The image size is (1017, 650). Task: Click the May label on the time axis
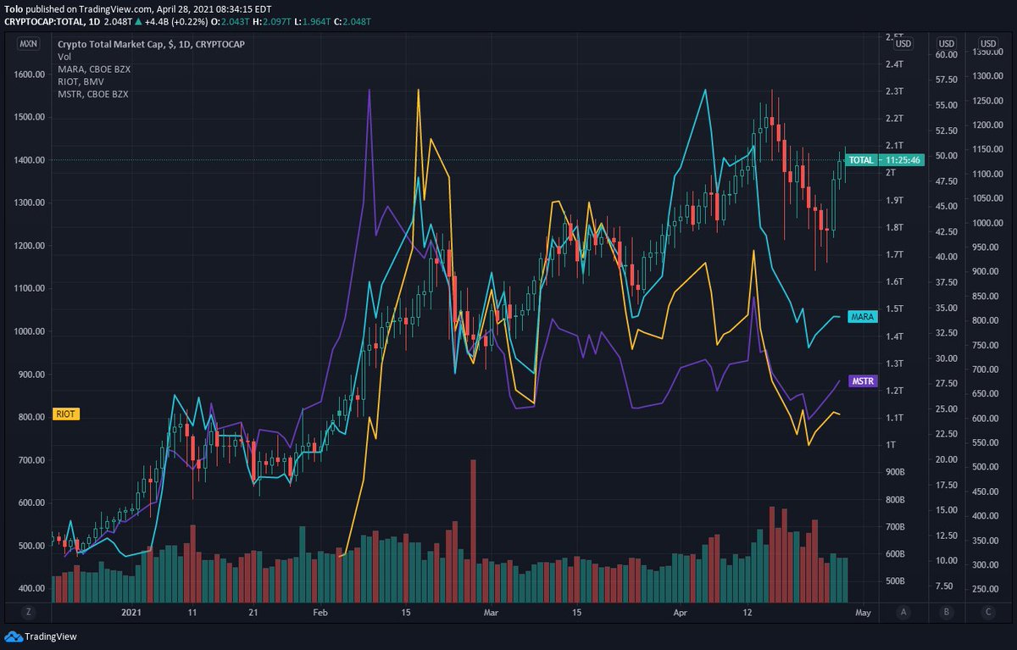[863, 611]
